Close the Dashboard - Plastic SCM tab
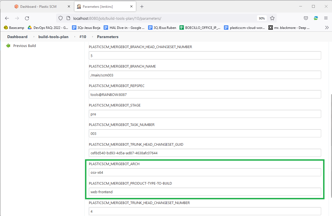 pos(69,6)
